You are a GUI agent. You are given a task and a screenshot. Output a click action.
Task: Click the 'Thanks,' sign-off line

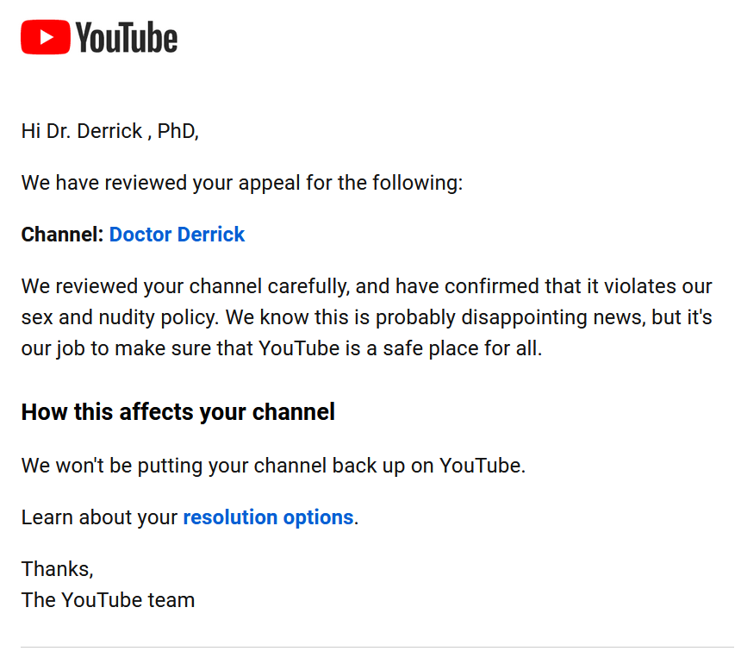pos(57,569)
